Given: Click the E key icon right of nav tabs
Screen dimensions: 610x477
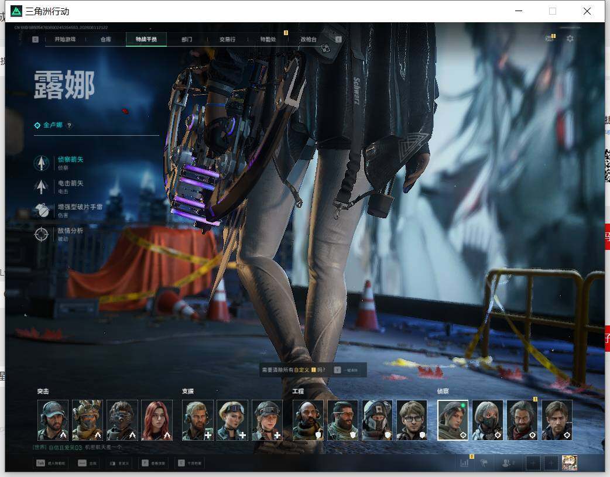Looking at the screenshot, I should 338,39.
